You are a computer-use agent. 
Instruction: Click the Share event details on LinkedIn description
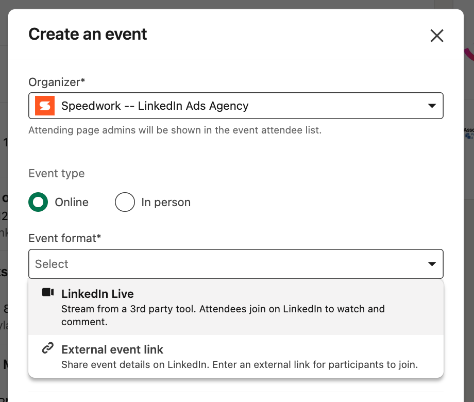[x=240, y=364]
